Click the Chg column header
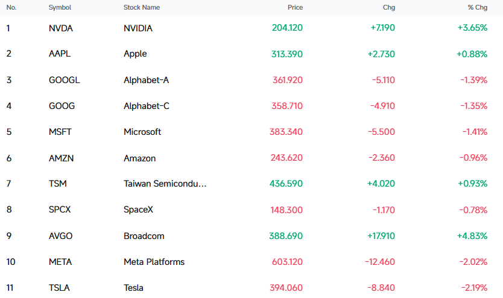503x298 pixels. click(x=389, y=7)
